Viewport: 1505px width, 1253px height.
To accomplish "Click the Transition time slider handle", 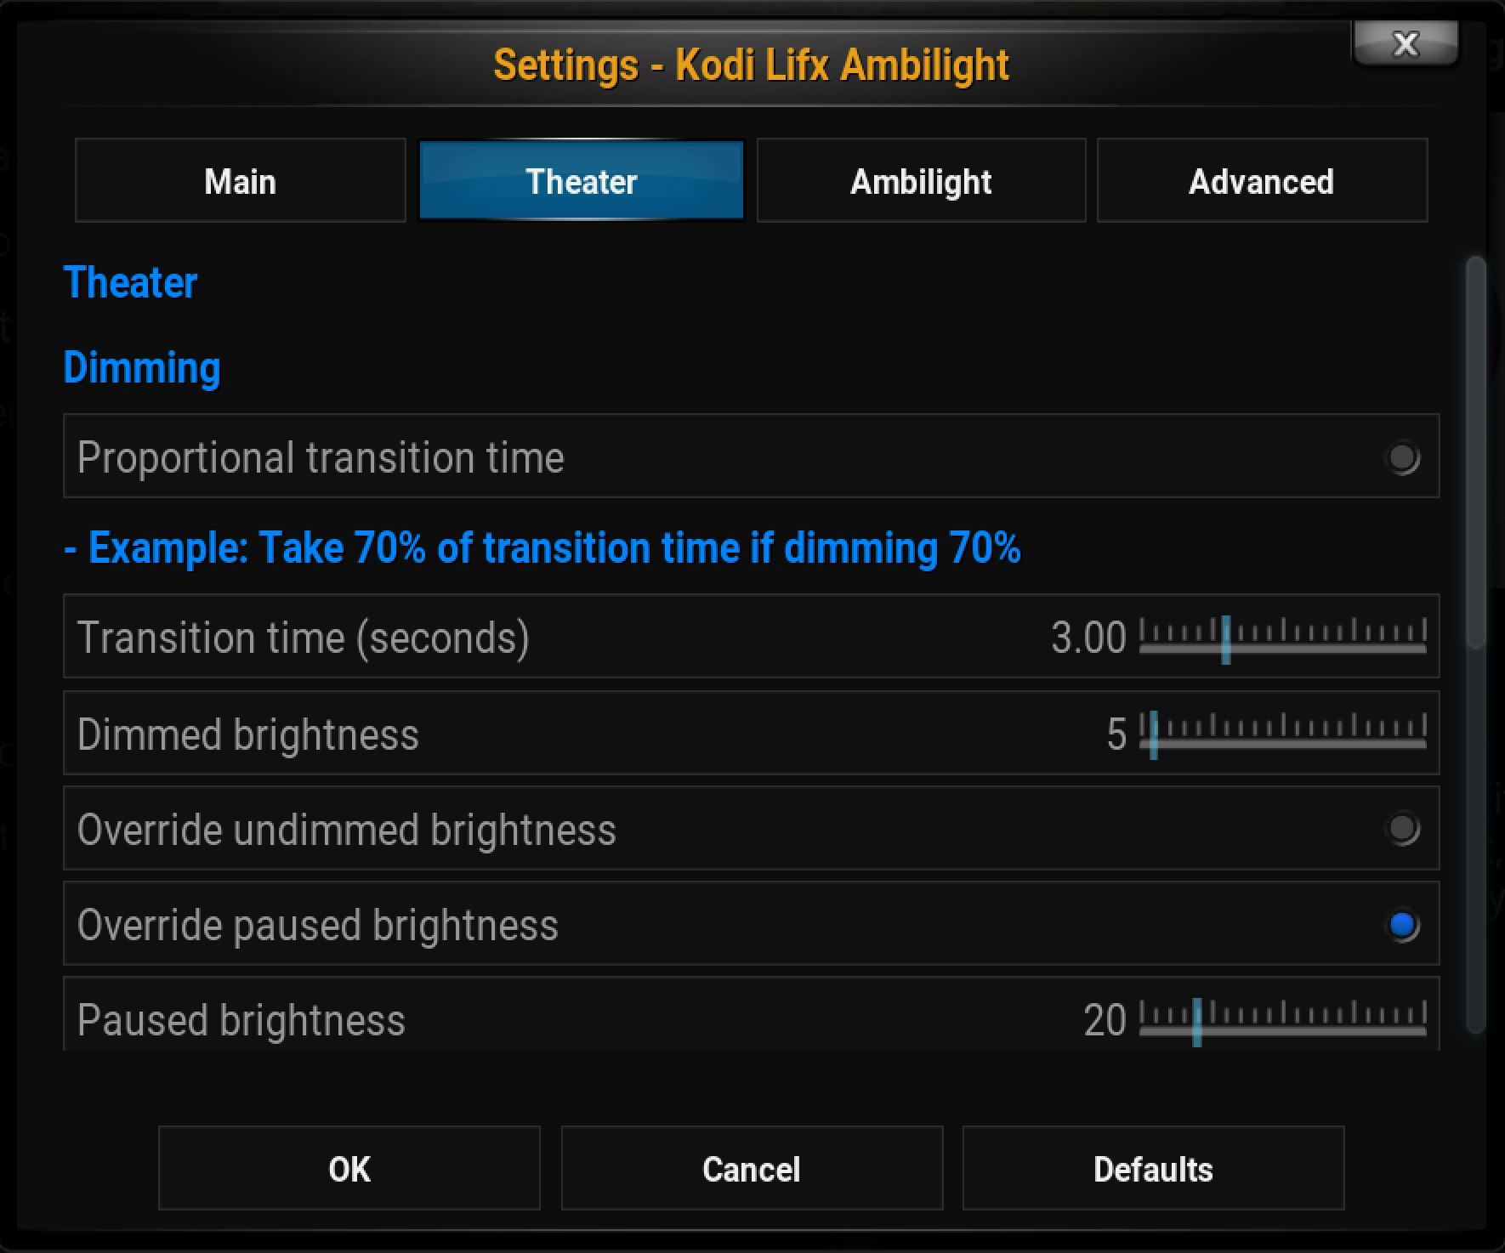I will [1225, 638].
